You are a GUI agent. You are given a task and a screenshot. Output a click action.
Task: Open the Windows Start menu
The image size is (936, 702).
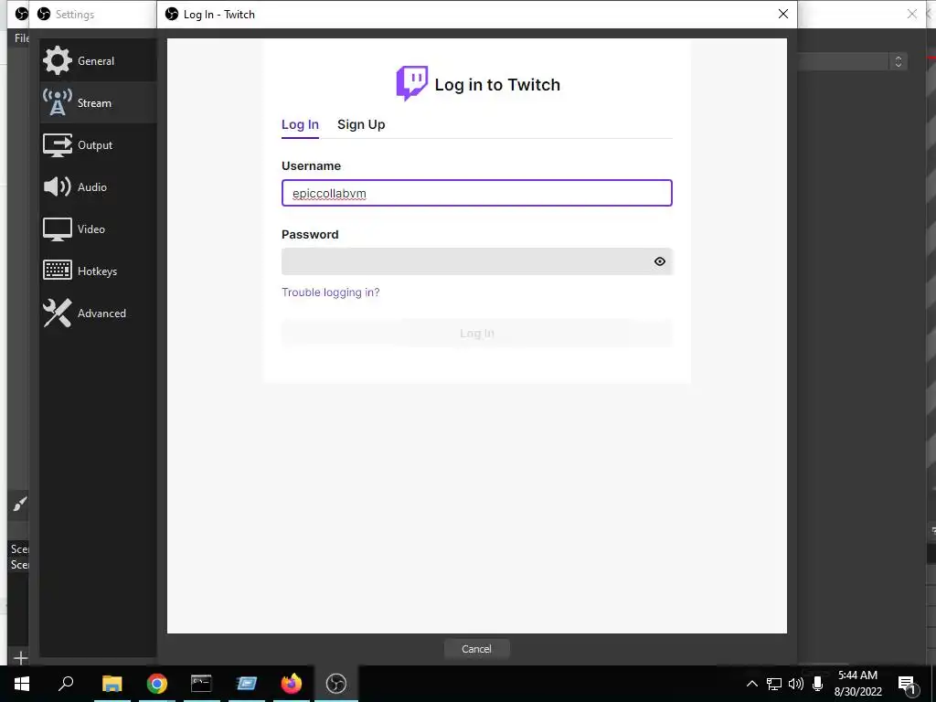[22, 684]
